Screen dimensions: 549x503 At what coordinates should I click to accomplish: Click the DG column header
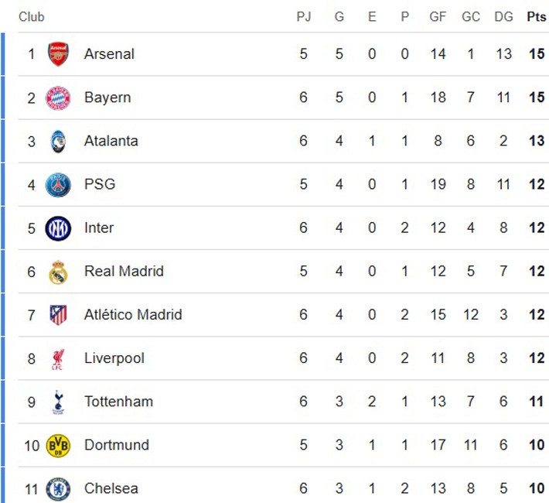(x=503, y=17)
